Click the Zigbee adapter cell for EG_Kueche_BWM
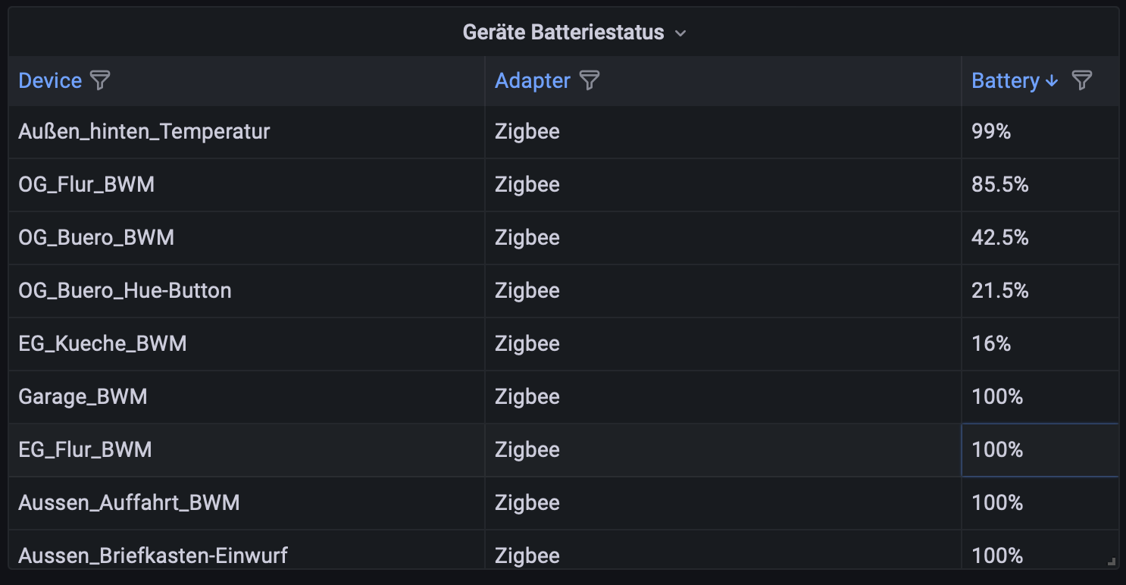The height and width of the screenshot is (585, 1126). pyautogui.click(x=724, y=344)
